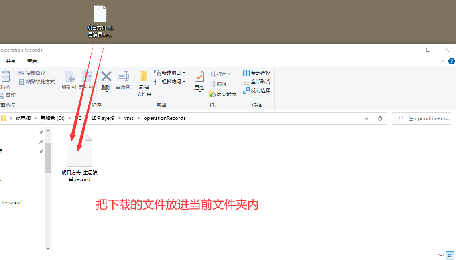Open the View (查看) ribbon tab
456x260 pixels.
[32, 61]
